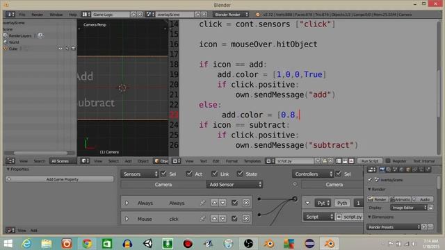The image size is (445, 250).
Task: Open the Help menu
Action: click(x=72, y=15)
